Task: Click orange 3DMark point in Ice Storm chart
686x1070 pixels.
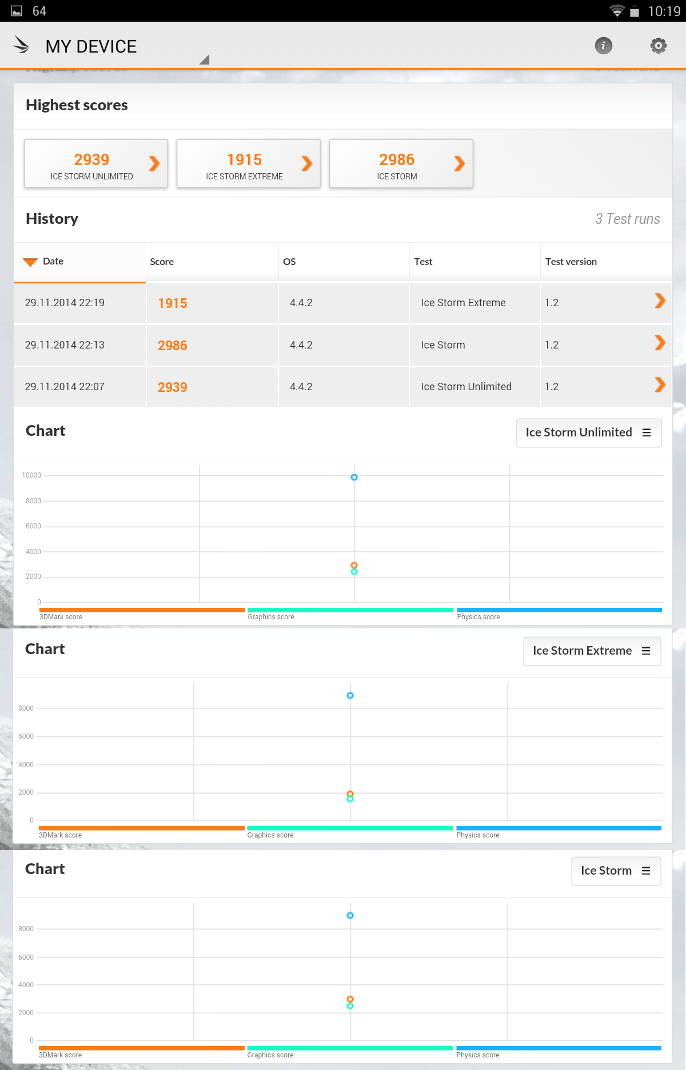Action: coord(350,999)
